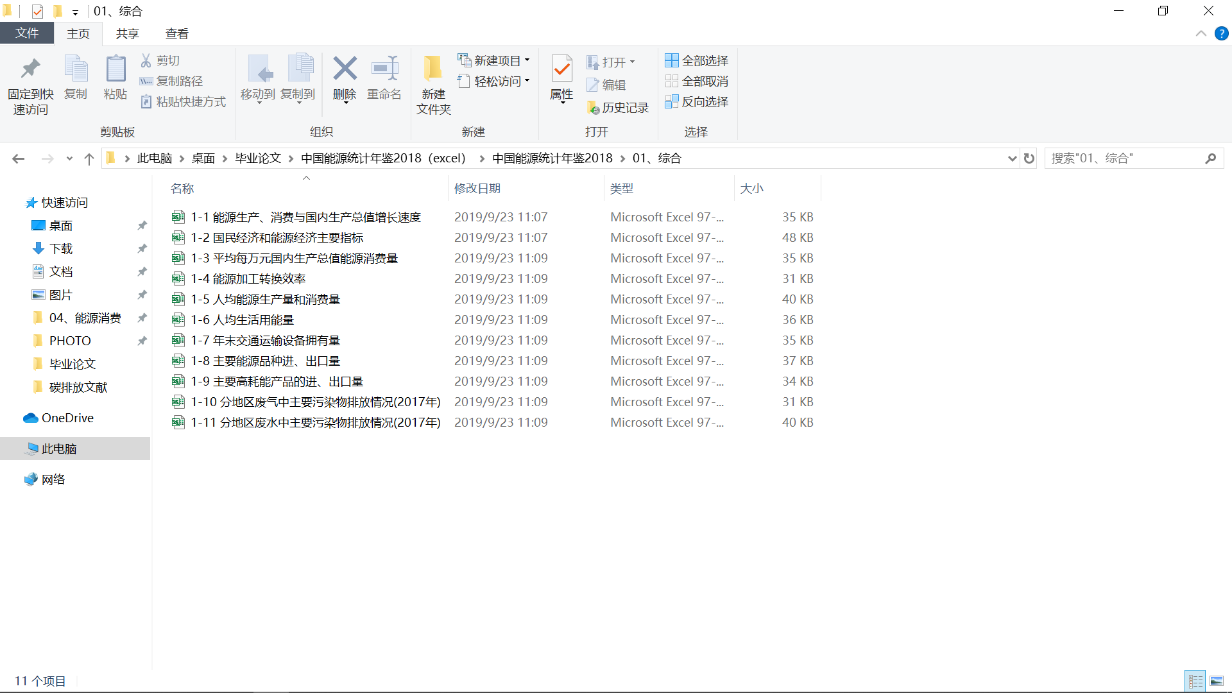Click the Delete (删除) red X icon
This screenshot has height=693, width=1232.
[345, 69]
